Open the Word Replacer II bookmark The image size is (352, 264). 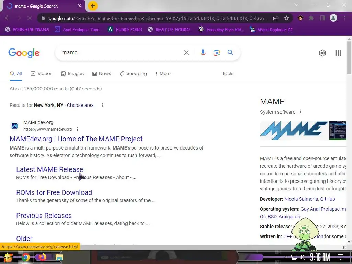(271, 30)
